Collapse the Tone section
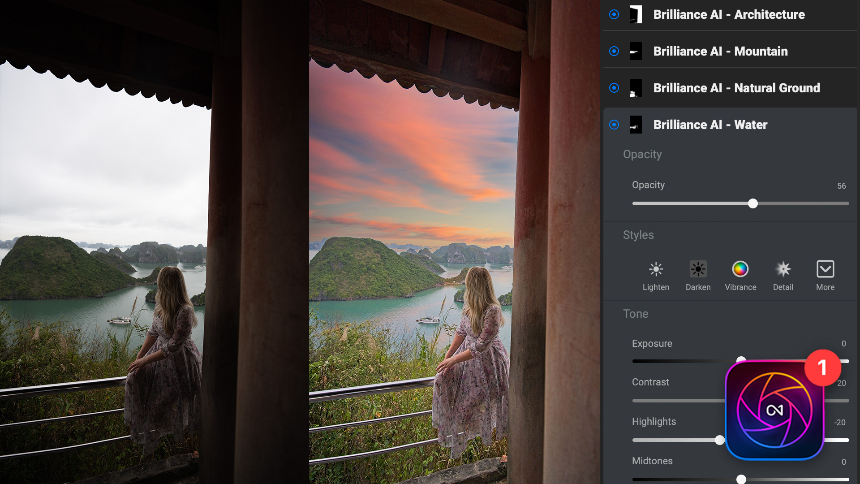 coord(635,314)
